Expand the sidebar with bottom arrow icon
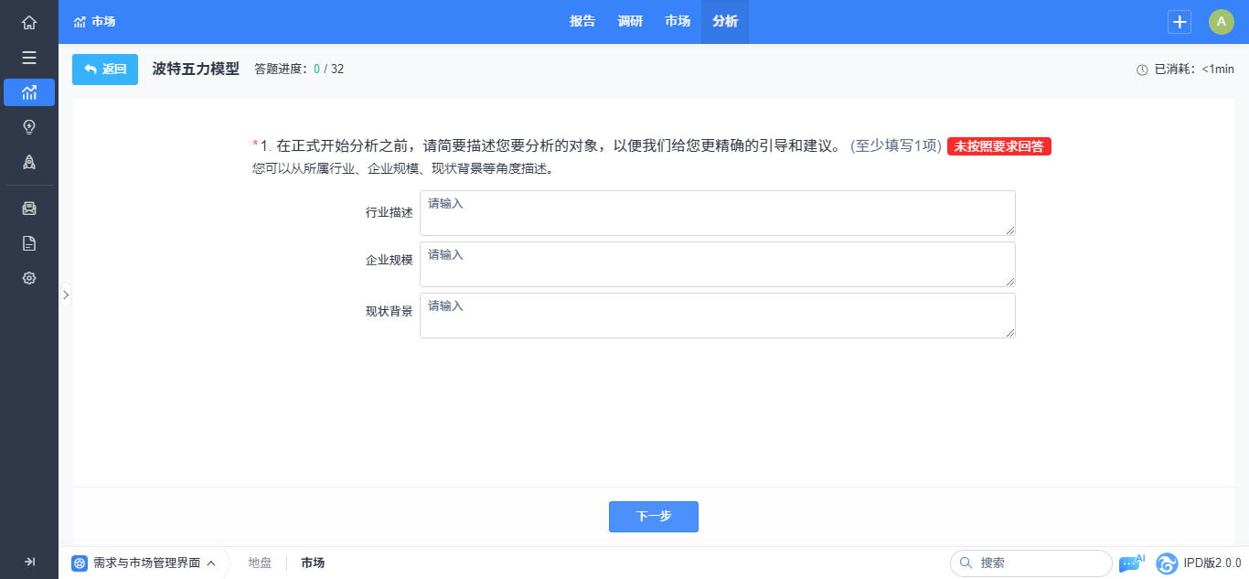 [29, 562]
